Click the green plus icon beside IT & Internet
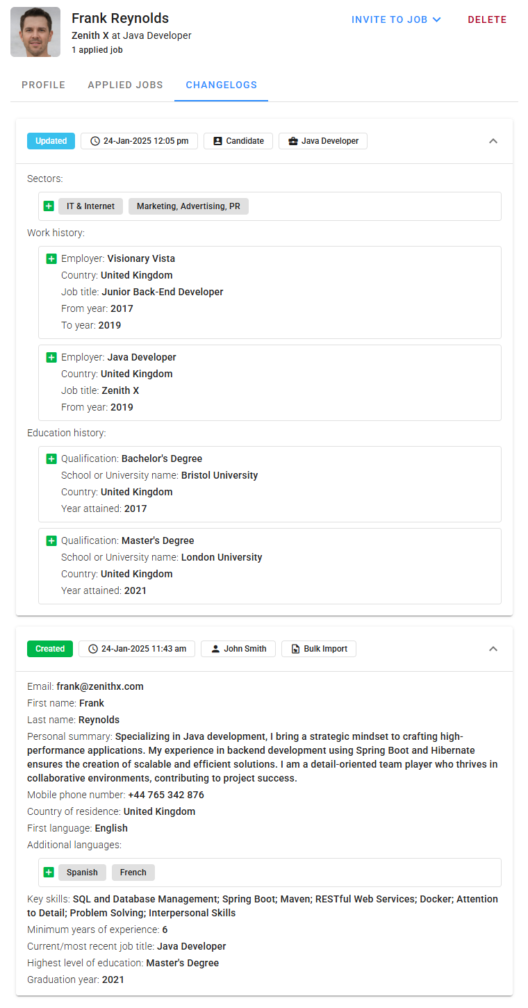Viewport: 528px width, 1008px height. [x=49, y=206]
